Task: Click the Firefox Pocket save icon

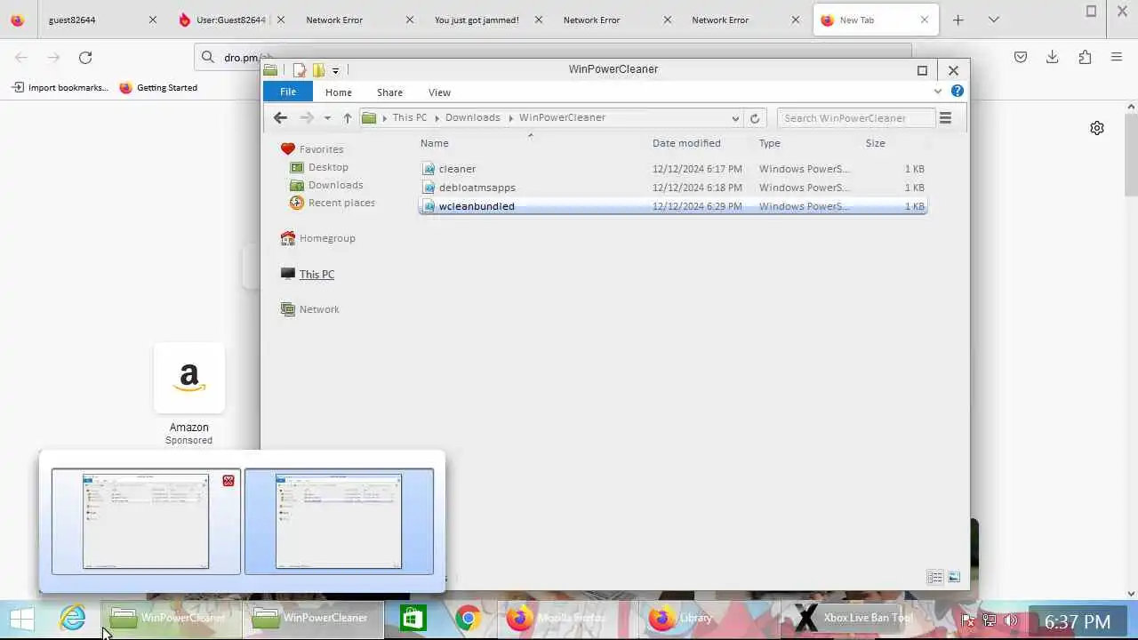Action: tap(1021, 57)
